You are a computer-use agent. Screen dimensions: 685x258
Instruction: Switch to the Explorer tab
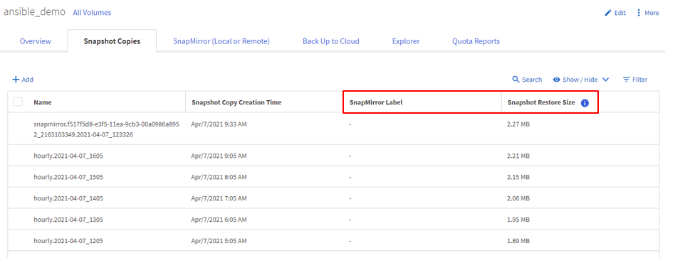coord(406,41)
